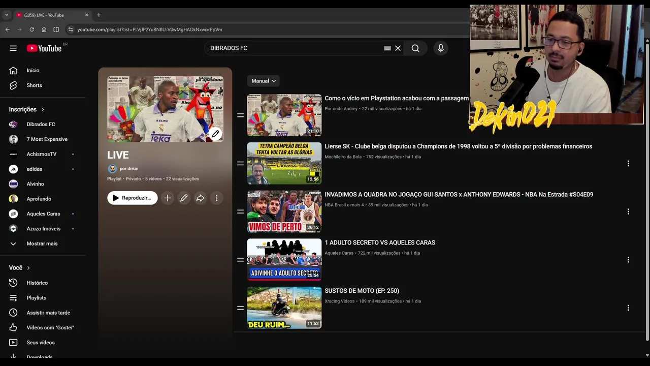This screenshot has height=366, width=650.
Task: Open the Lierse SK video title
Action: [x=459, y=146]
